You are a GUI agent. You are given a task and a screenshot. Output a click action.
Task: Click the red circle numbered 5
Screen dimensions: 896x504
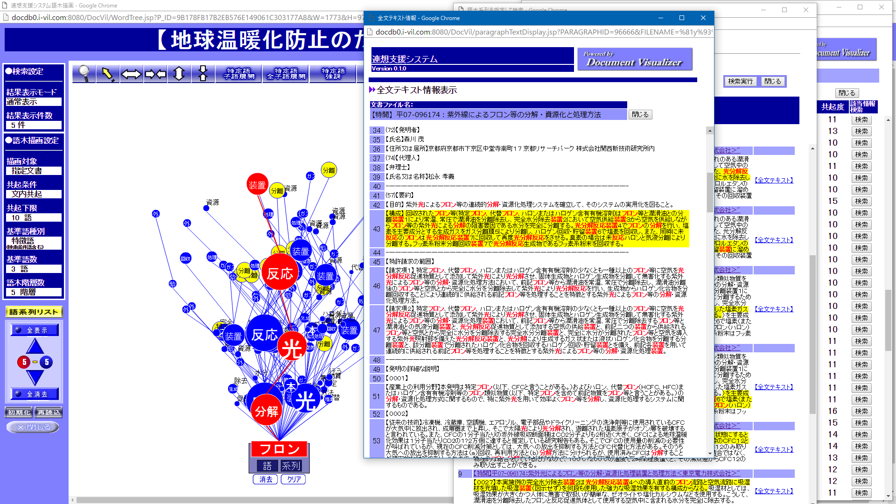(24, 362)
